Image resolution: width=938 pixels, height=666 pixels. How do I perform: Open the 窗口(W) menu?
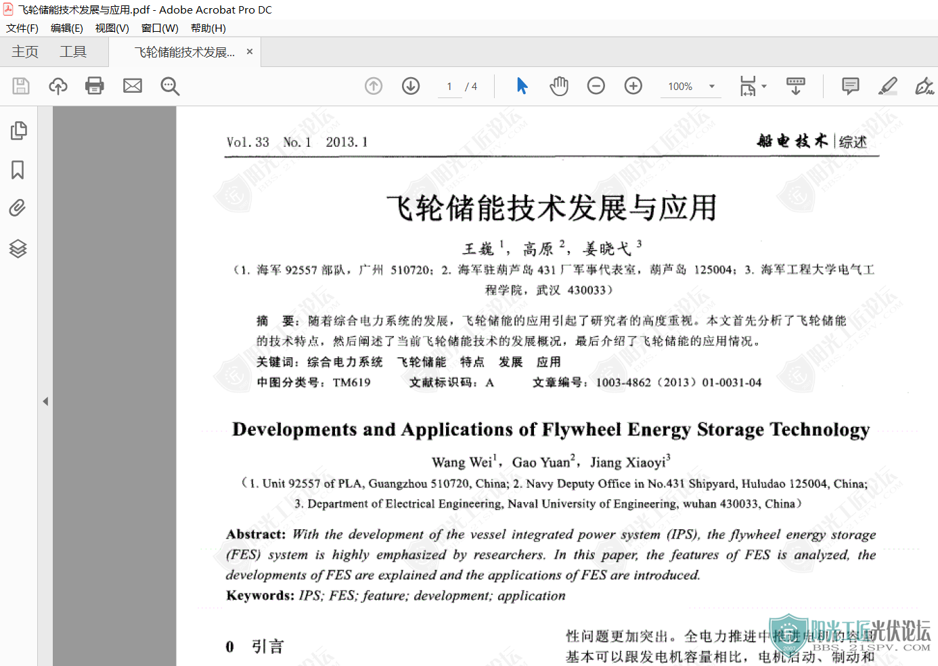[x=160, y=28]
